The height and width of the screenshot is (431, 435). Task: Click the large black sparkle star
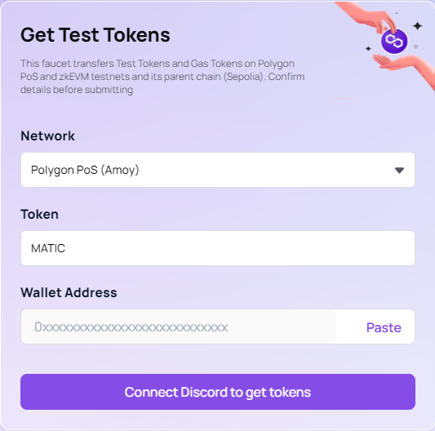[x=417, y=26]
